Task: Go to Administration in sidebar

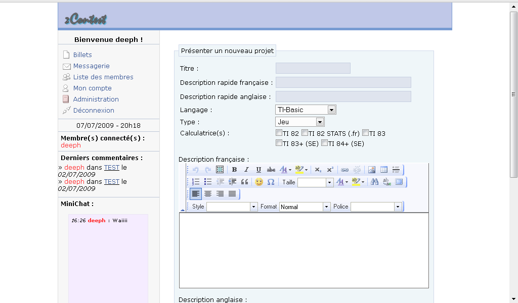Action: click(96, 99)
